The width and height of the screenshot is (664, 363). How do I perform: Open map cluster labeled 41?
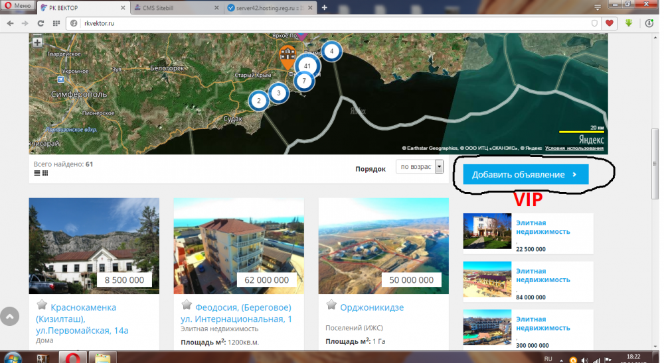tap(307, 66)
